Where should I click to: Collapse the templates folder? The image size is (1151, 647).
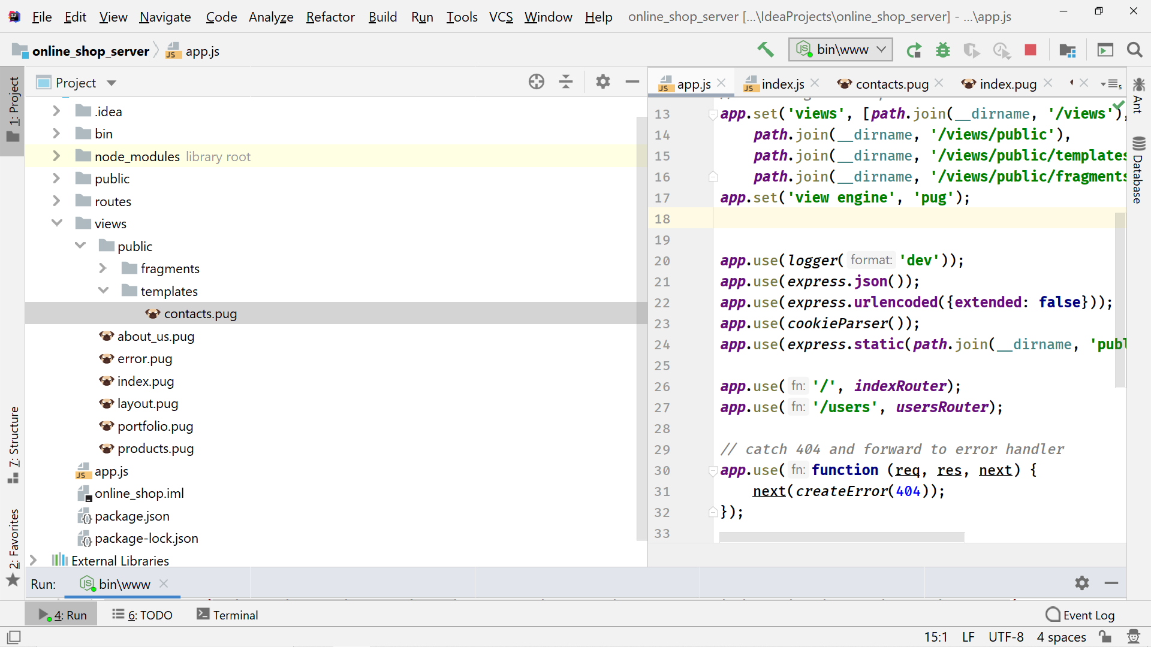point(103,291)
